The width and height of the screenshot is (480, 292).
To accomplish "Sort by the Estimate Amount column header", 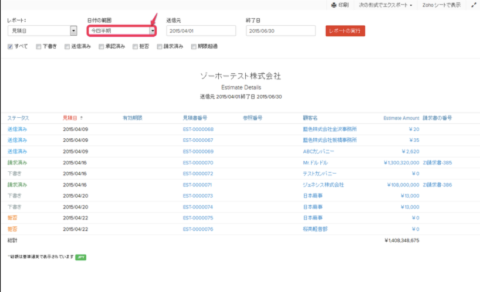I will [x=401, y=118].
